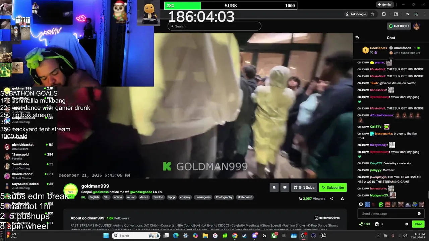The image size is (429, 241).
Task: Click the Get KICKs button
Action: tap(399, 26)
